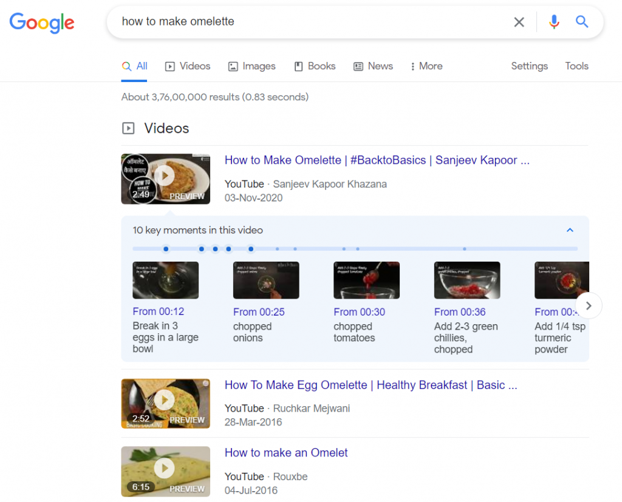Image resolution: width=622 pixels, height=502 pixels.
Task: Select the All results tab
Action: pos(134,66)
